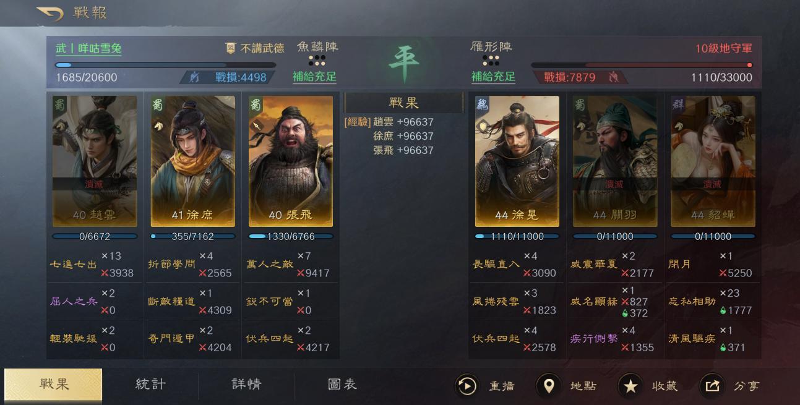
Task: Click the 重播 replay play icon
Action: [x=466, y=386]
